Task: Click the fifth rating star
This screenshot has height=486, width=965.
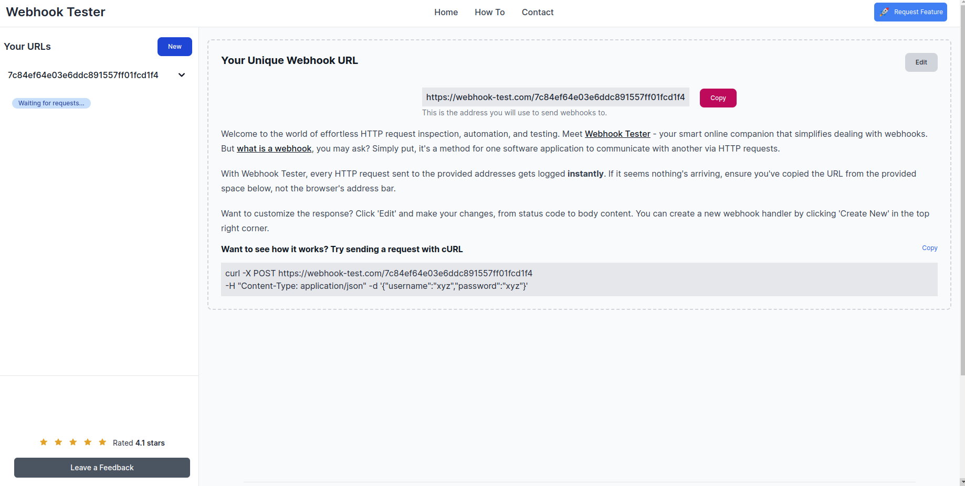Action: [x=102, y=442]
